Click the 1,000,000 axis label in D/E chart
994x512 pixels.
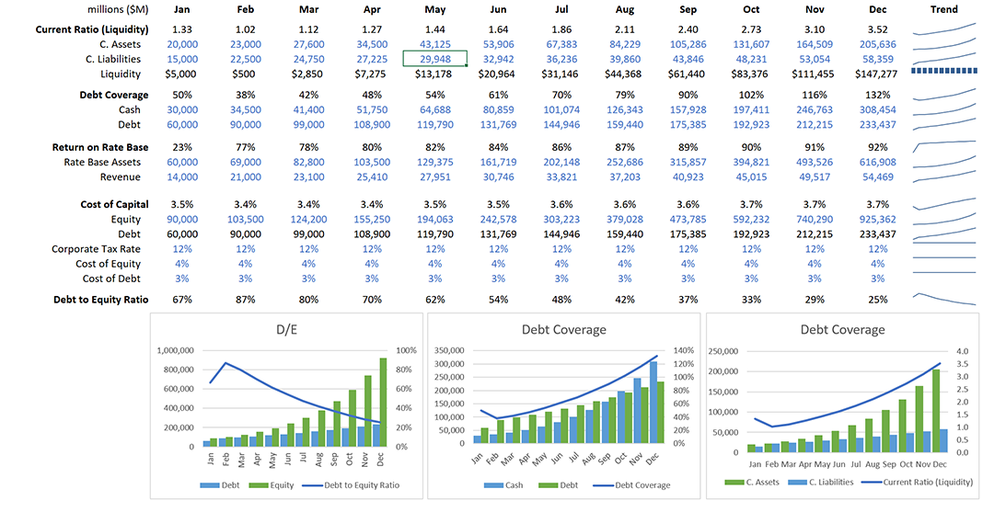[176, 350]
